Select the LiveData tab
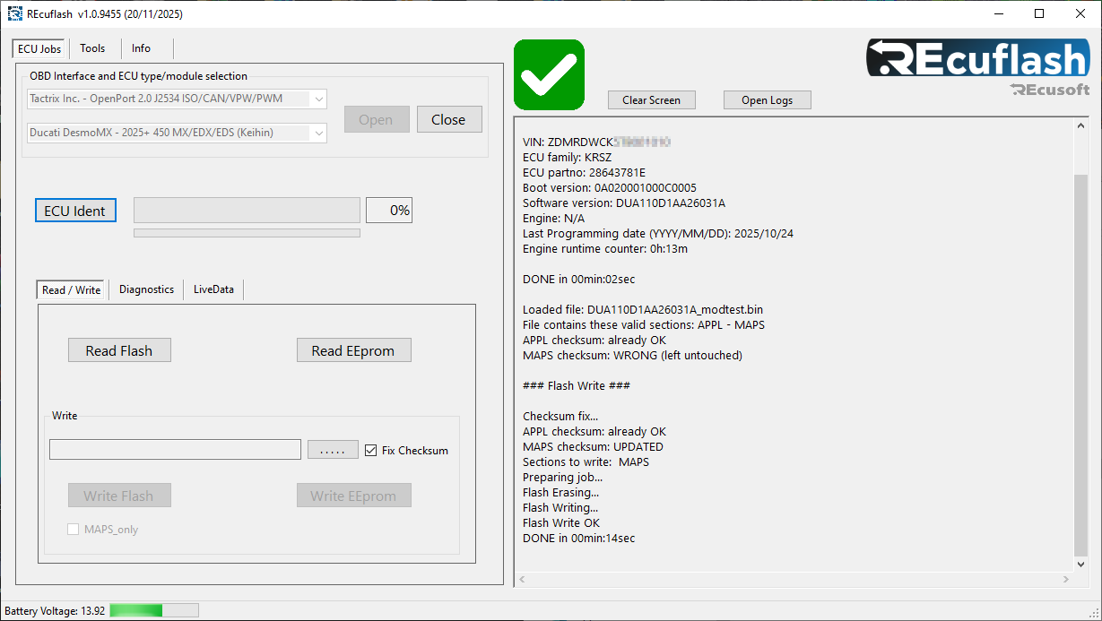Screen dimensions: 1102x621 pyautogui.click(x=213, y=289)
